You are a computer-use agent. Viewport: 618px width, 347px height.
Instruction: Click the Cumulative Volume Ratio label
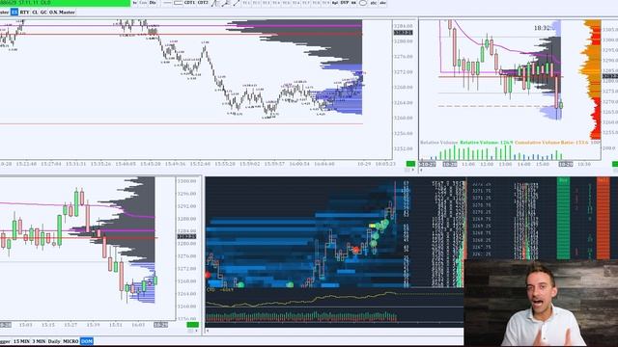coord(551,143)
